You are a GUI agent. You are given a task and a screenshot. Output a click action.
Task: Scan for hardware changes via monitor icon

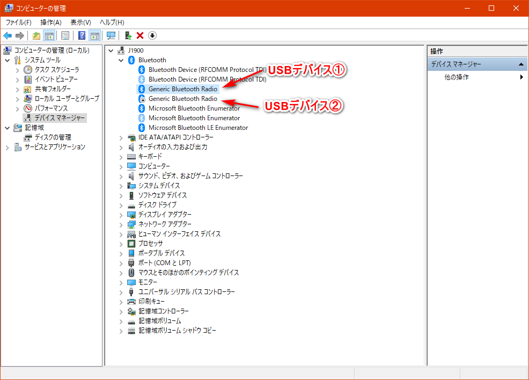(111, 35)
